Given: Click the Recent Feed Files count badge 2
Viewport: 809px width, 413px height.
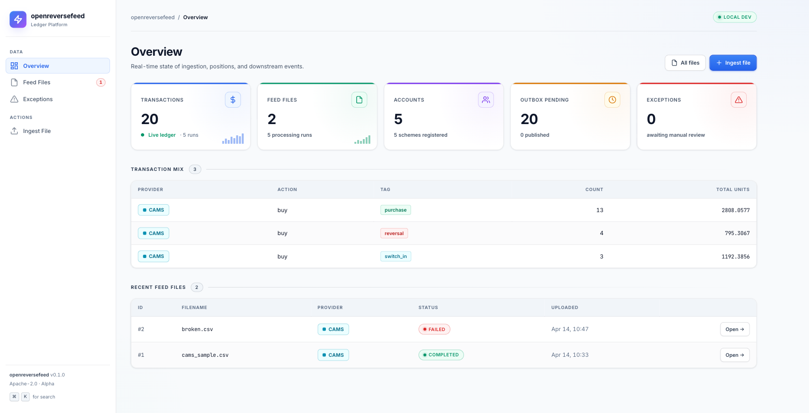Looking at the screenshot, I should coord(197,287).
